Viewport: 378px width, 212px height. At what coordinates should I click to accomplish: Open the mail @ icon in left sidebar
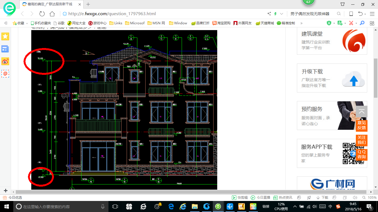(5, 73)
